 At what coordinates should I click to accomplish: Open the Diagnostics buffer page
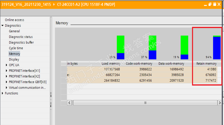21,42
